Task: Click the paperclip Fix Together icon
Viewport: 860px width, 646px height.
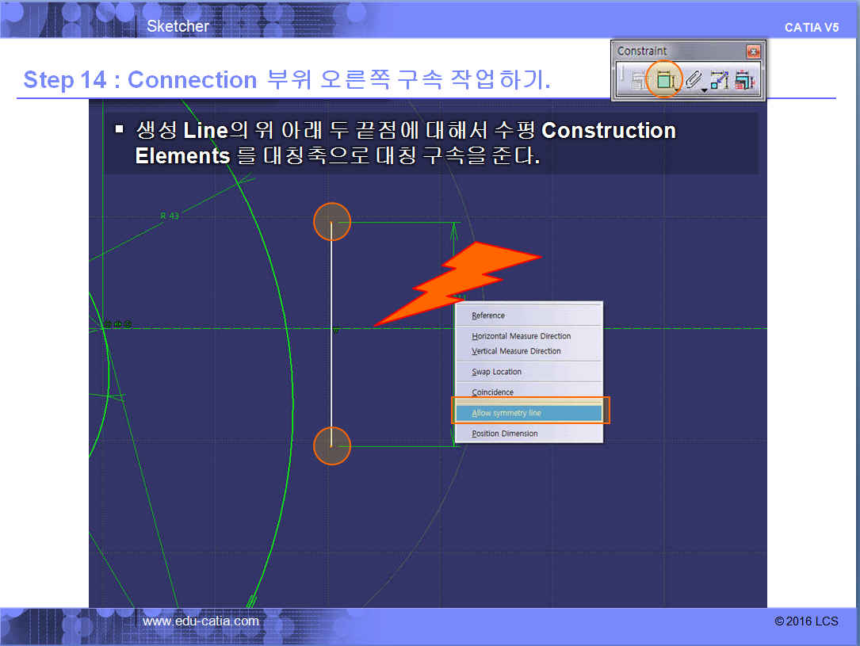Action: (692, 79)
